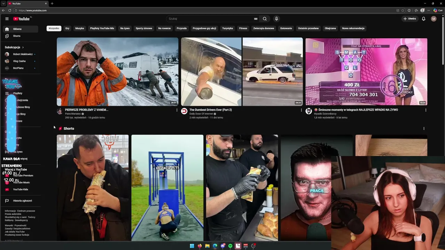Open the short of man eating kebab
445x250 pixels.
(x=92, y=187)
